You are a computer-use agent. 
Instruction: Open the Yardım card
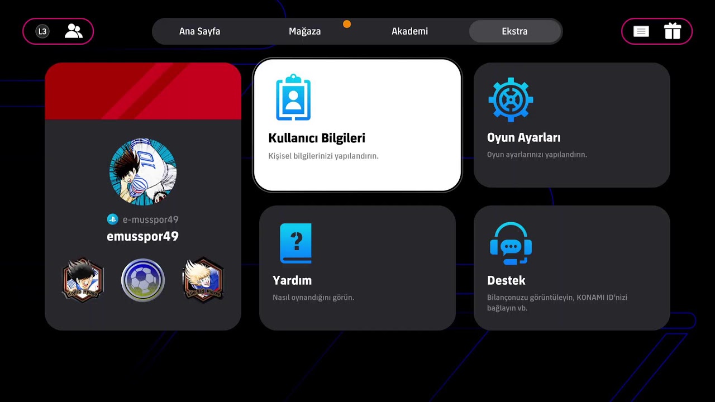click(x=357, y=268)
